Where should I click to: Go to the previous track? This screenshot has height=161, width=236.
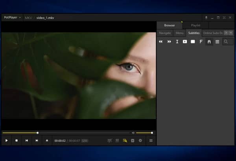click(27, 141)
